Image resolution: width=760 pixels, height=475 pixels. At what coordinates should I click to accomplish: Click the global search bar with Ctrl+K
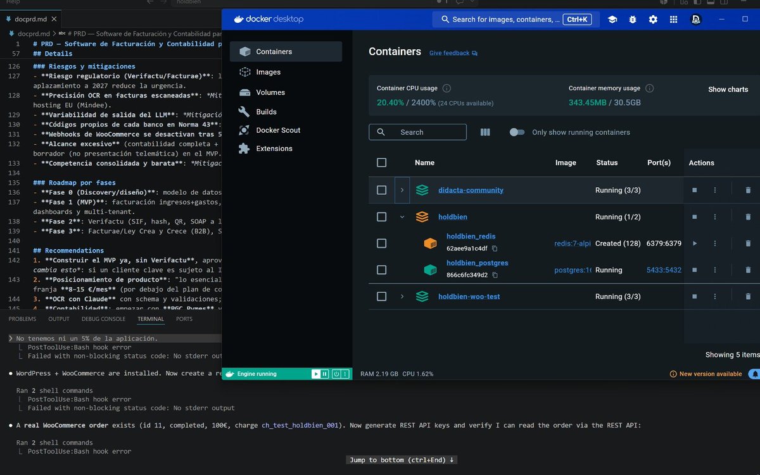516,20
